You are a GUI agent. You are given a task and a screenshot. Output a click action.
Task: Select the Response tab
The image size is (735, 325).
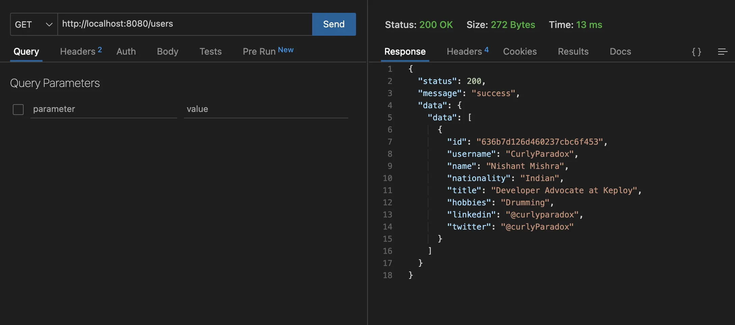tap(405, 52)
